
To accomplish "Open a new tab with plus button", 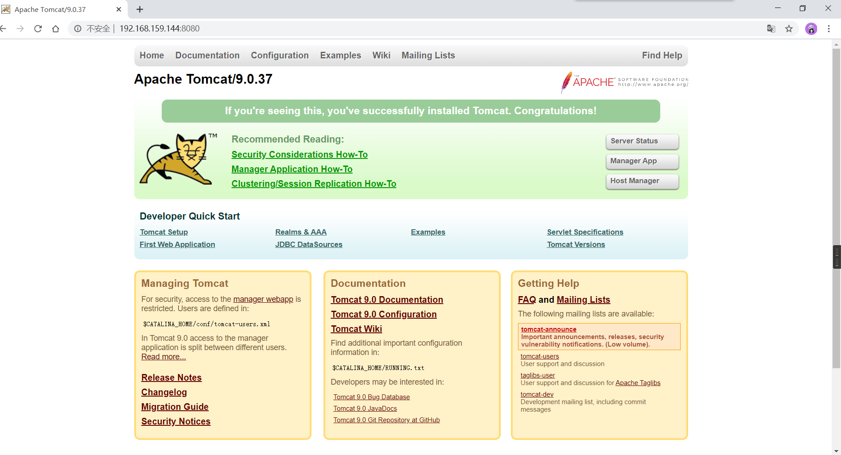I will click(140, 9).
